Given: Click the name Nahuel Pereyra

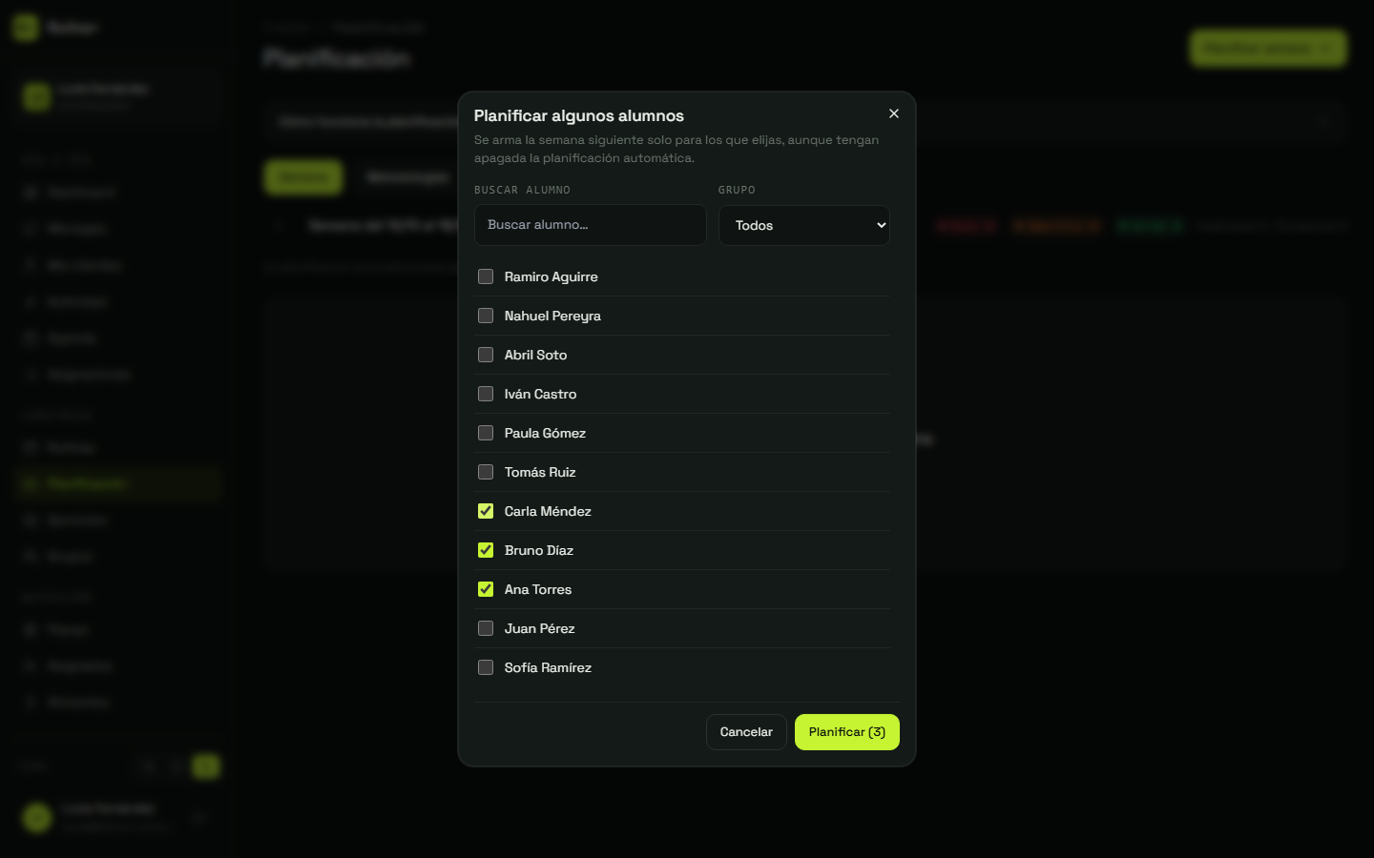Looking at the screenshot, I should (552, 316).
